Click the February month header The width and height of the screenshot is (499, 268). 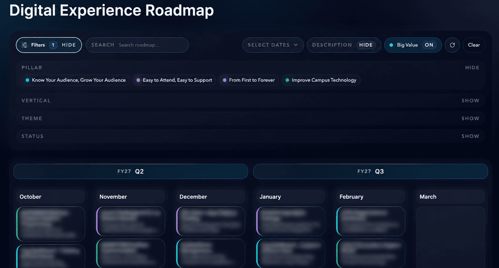371,197
